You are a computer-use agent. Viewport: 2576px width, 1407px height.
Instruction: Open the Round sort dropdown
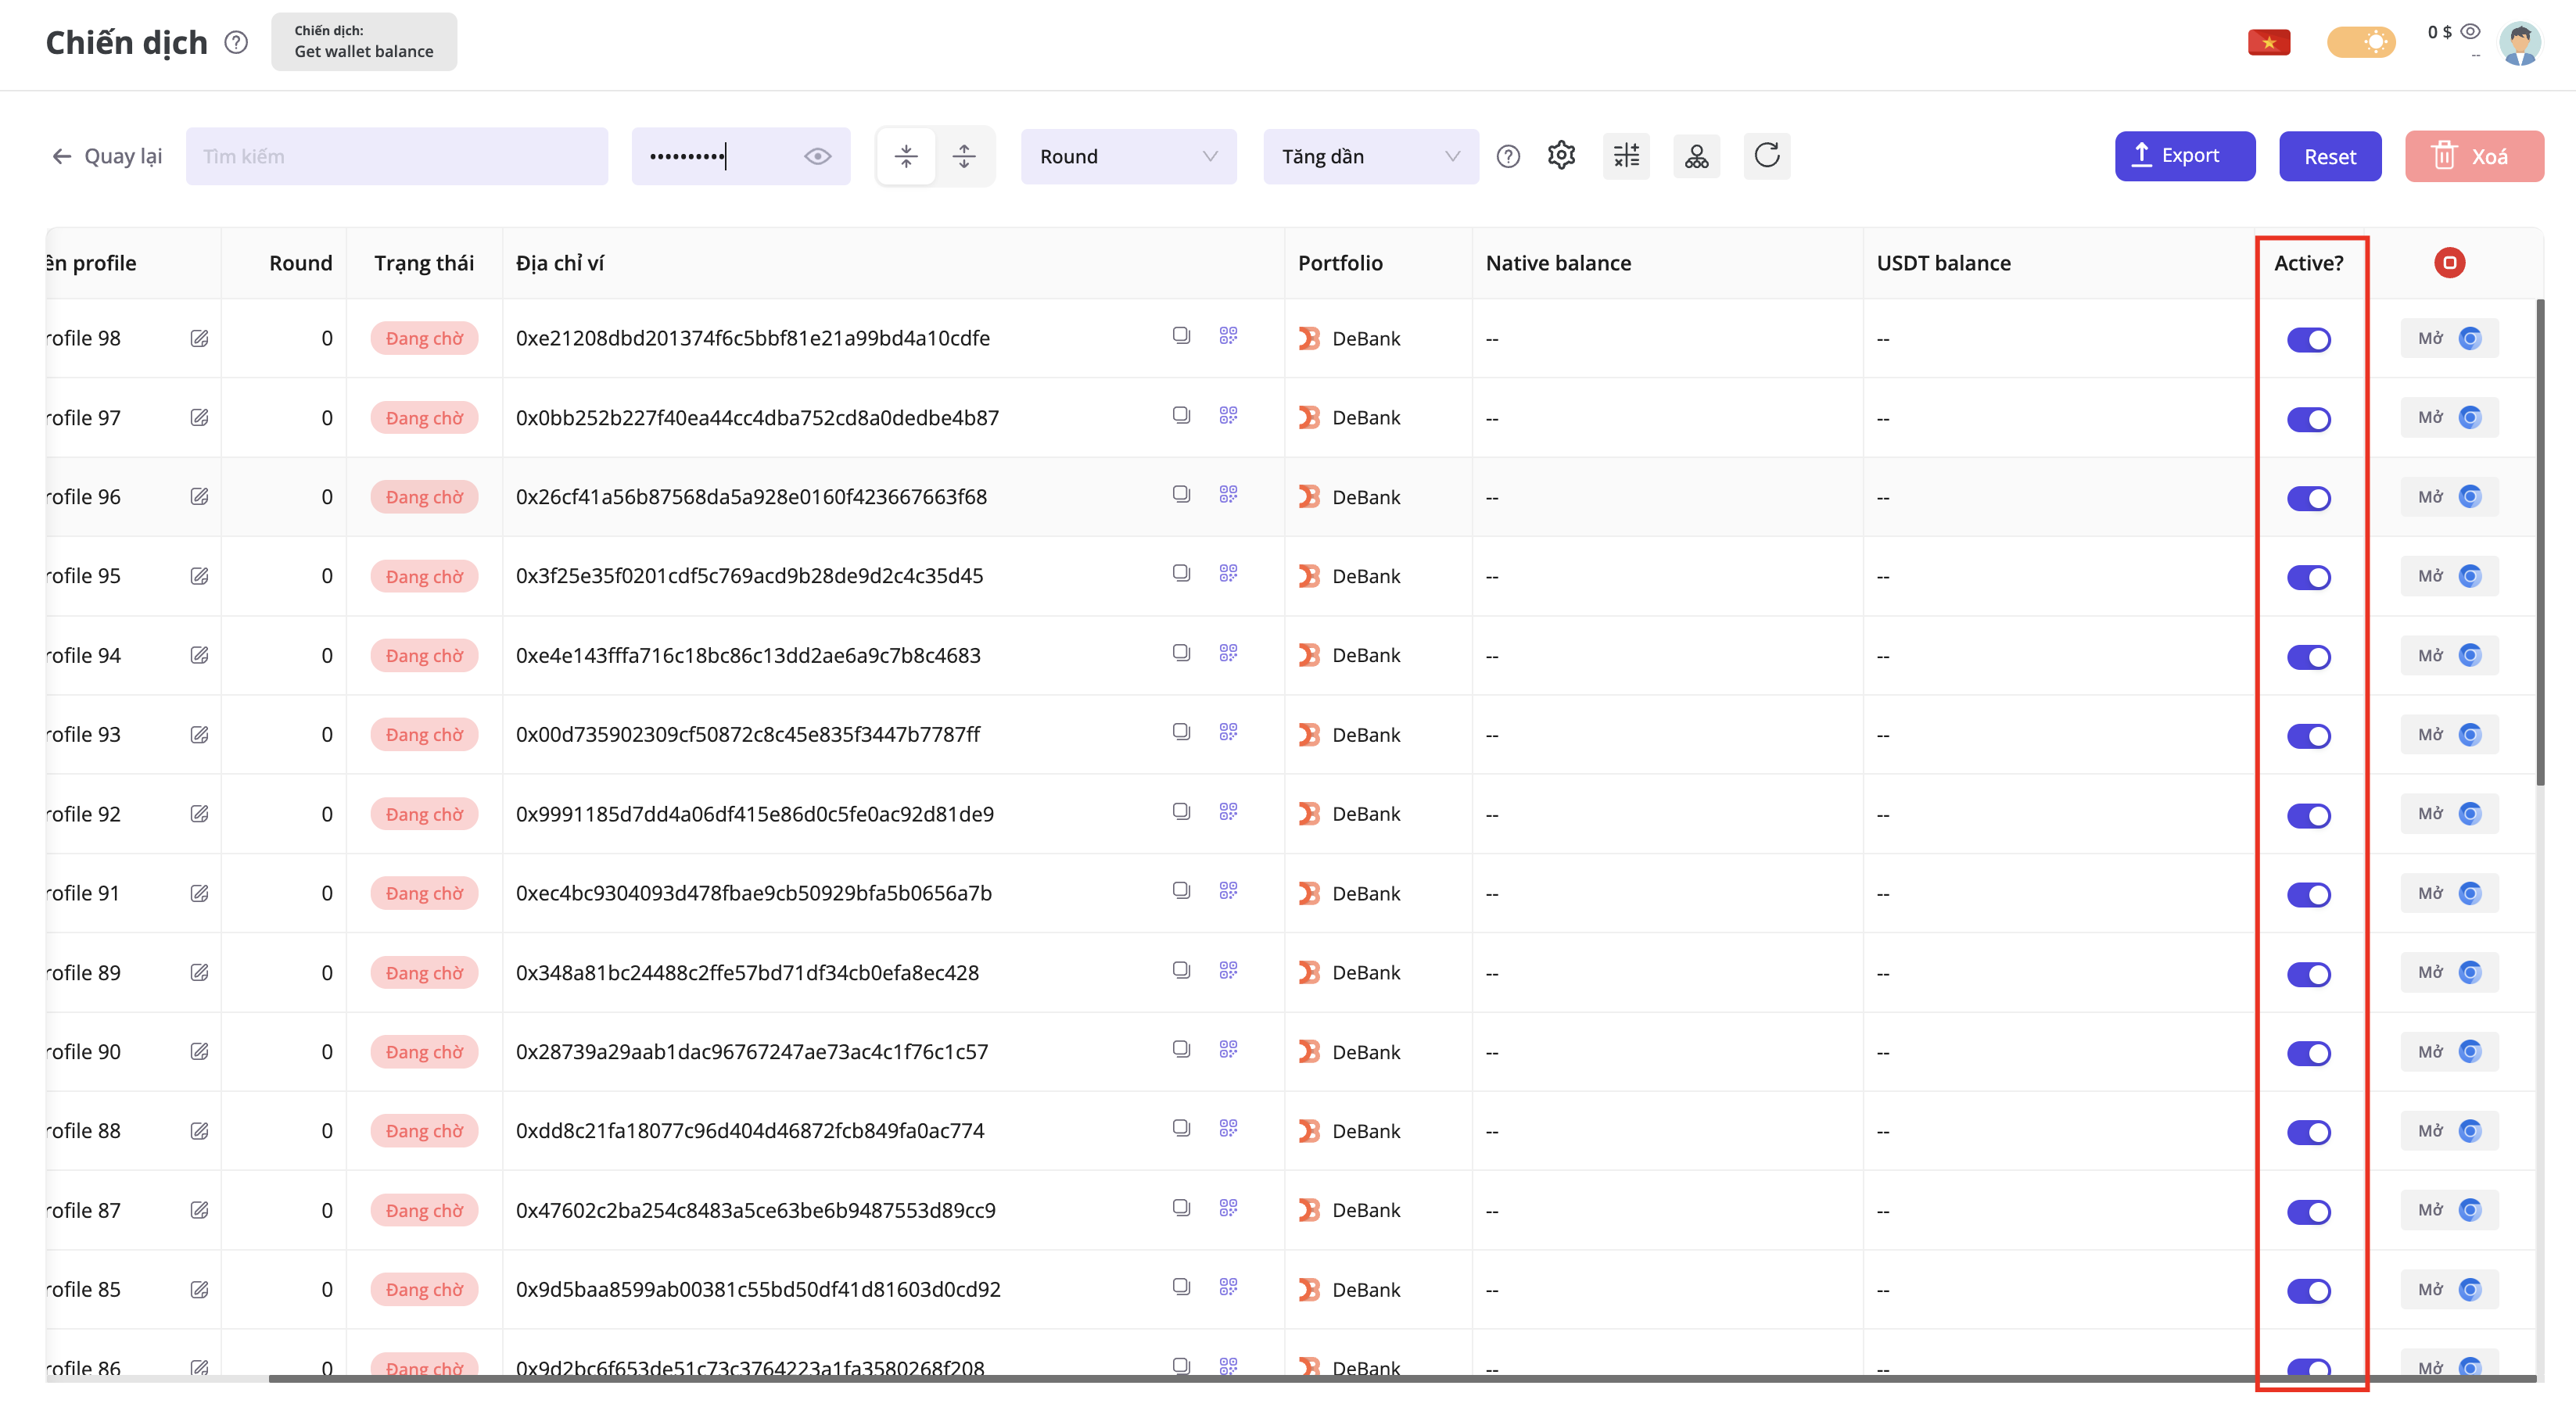click(x=1128, y=156)
